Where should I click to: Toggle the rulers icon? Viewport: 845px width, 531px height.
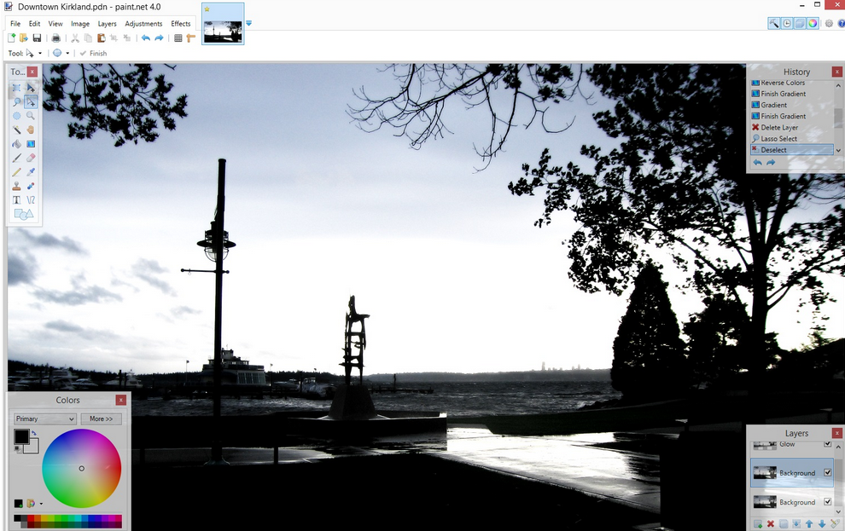[191, 38]
